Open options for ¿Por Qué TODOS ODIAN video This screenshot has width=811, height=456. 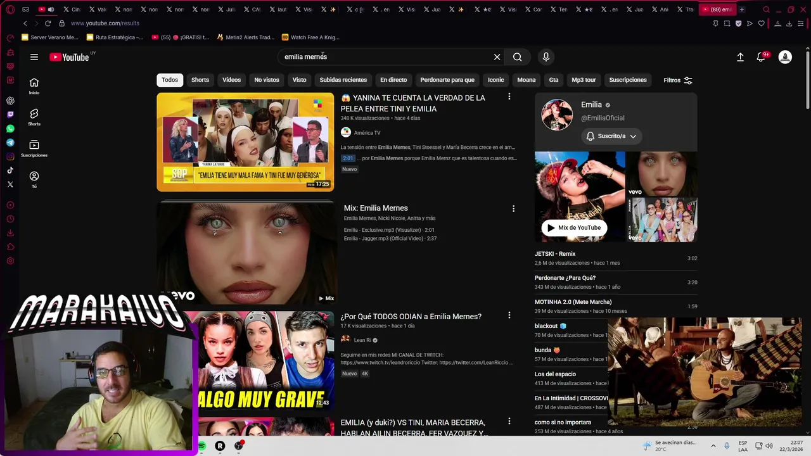509,315
